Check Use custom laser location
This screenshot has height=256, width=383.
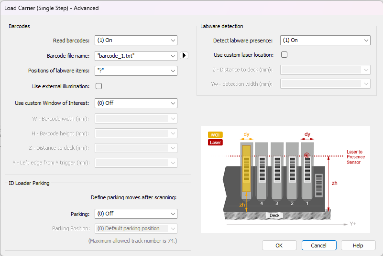(284, 55)
